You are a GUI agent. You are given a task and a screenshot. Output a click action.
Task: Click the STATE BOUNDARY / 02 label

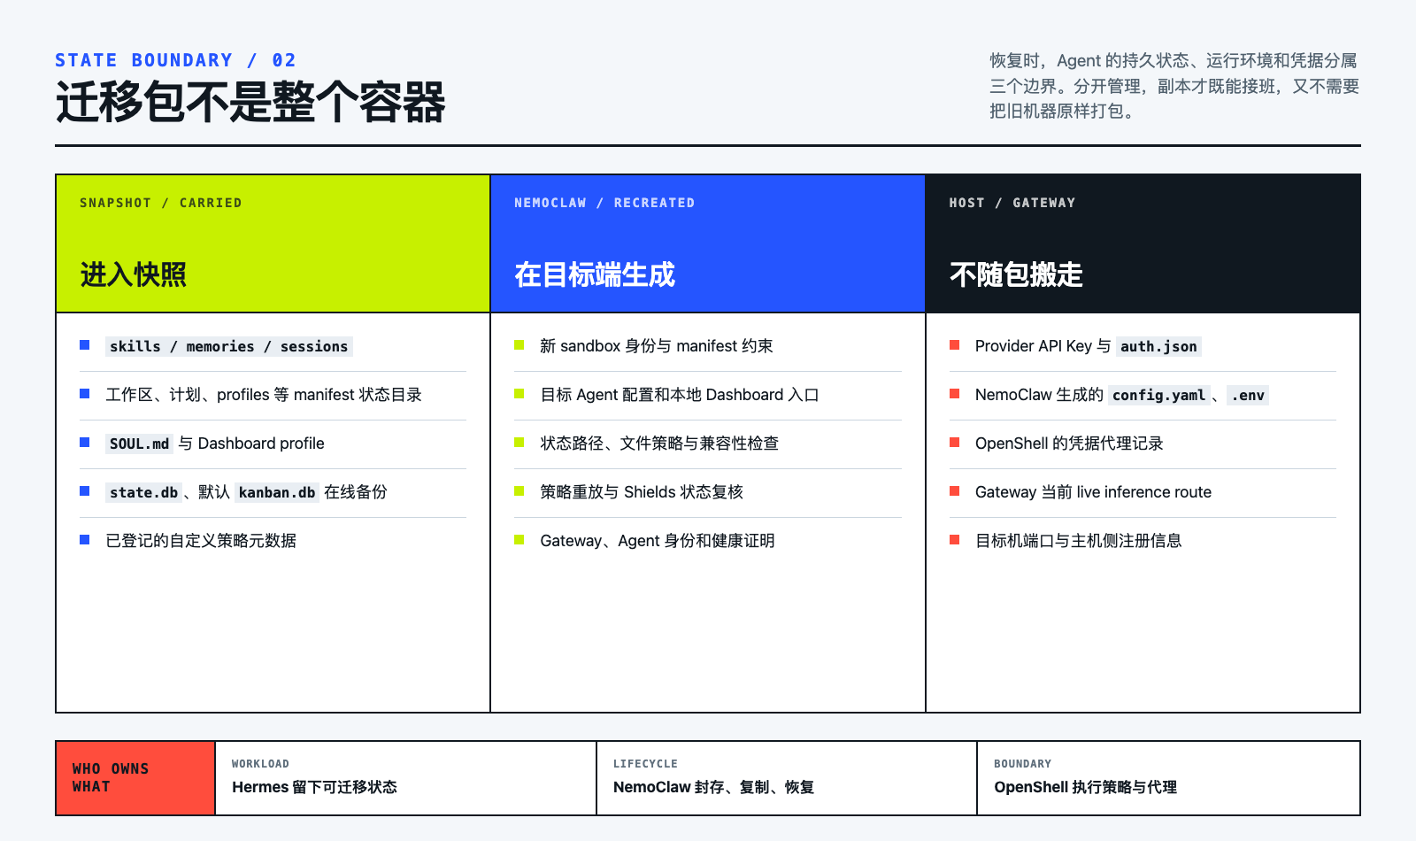click(175, 60)
